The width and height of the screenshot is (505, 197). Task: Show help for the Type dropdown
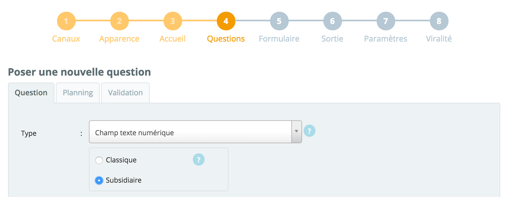tap(309, 131)
